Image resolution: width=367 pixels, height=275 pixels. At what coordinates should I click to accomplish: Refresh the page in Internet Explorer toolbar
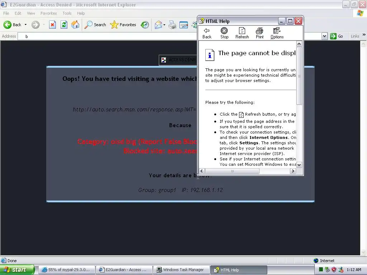[x=64, y=25]
